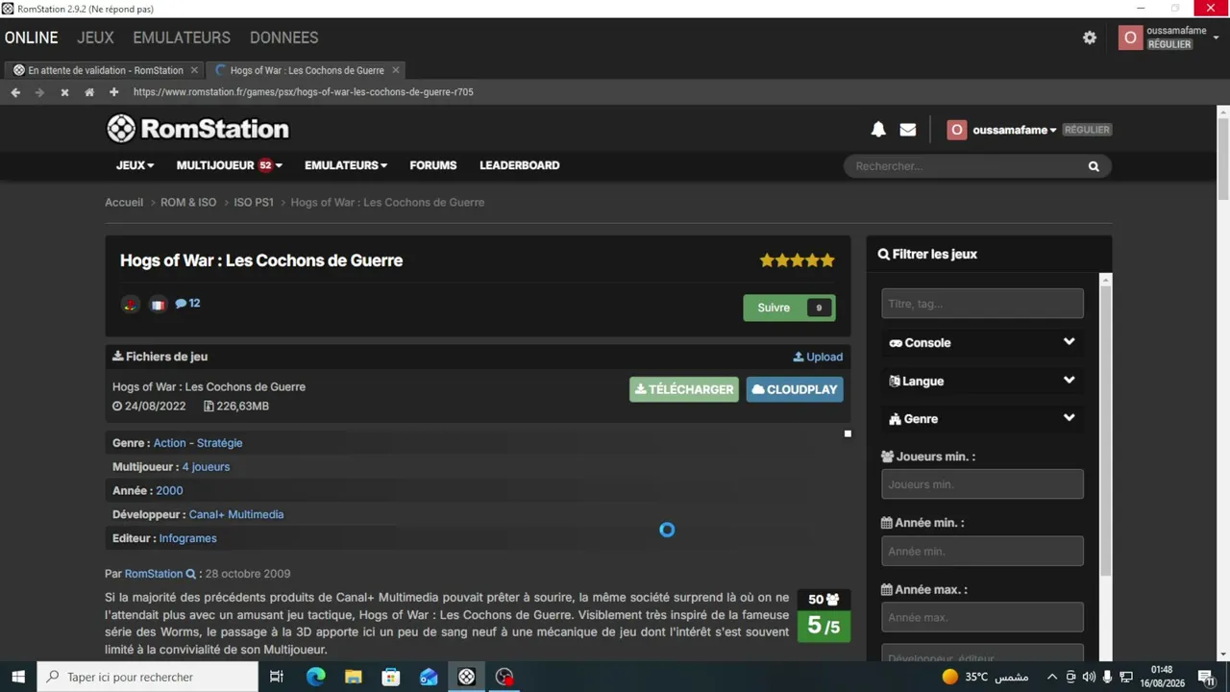This screenshot has height=692, width=1230.
Task: Click the Stratégie genre link
Action: [220, 443]
